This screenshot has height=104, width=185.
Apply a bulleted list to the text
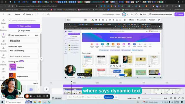(117, 20)
